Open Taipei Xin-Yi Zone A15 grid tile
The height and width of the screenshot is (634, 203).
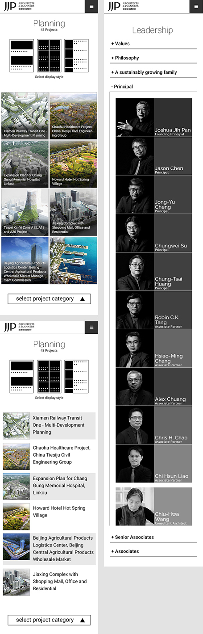coord(25,213)
